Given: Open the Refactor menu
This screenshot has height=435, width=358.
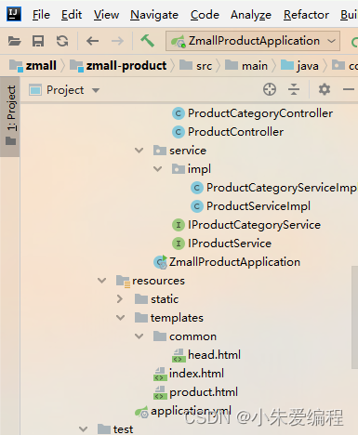Looking at the screenshot, I should pos(306,15).
